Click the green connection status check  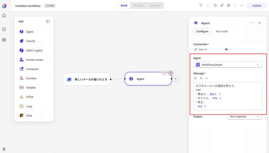pyautogui.click(x=226, y=49)
